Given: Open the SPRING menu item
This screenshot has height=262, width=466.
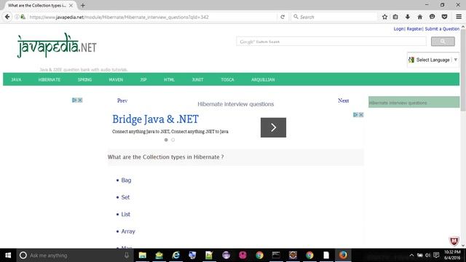Looking at the screenshot, I should (x=84, y=79).
